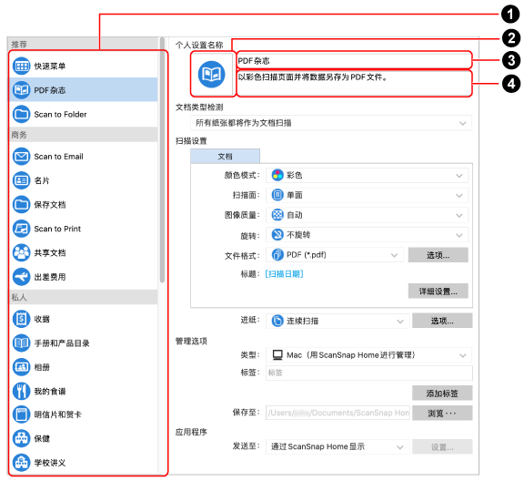Screen dimensions: 524x481
Task: Select the 保存文档 folder icon
Action: click(22, 205)
